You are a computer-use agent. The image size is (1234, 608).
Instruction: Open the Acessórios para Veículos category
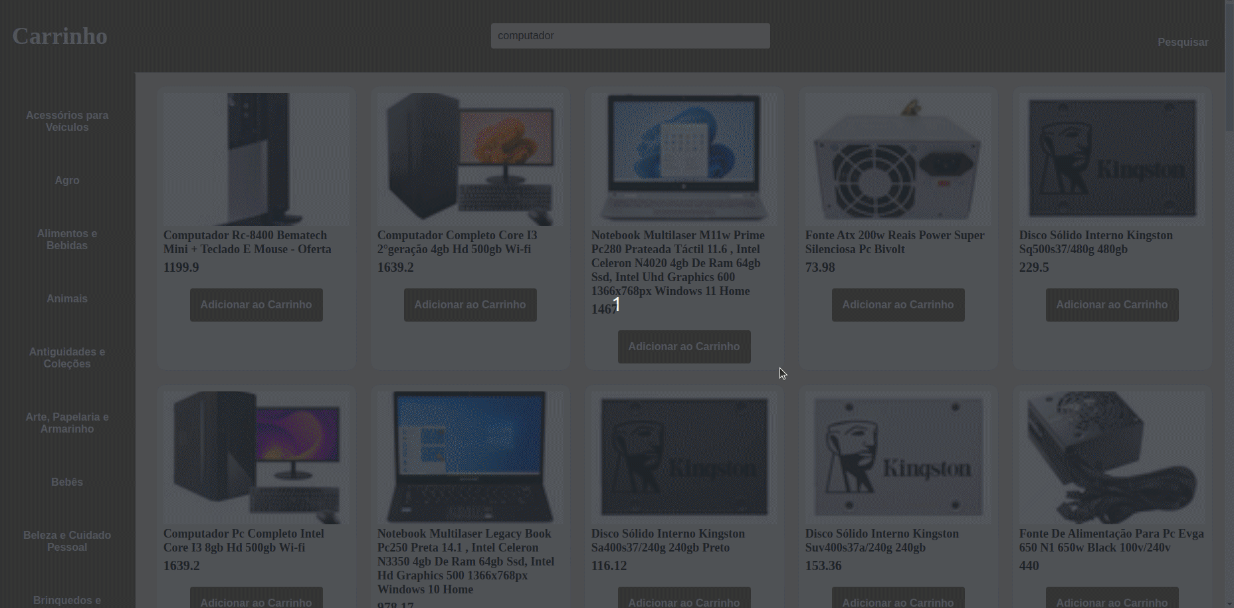[67, 121]
